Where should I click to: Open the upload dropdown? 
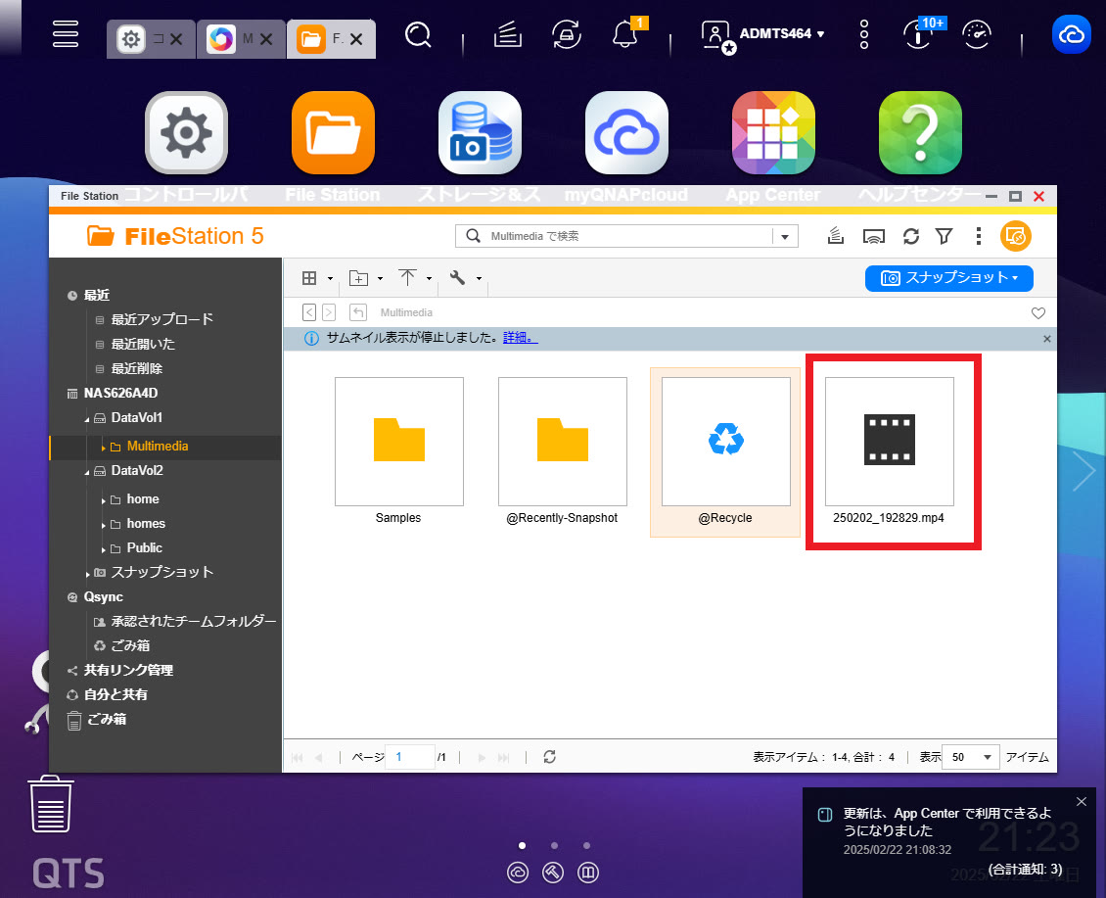click(415, 278)
